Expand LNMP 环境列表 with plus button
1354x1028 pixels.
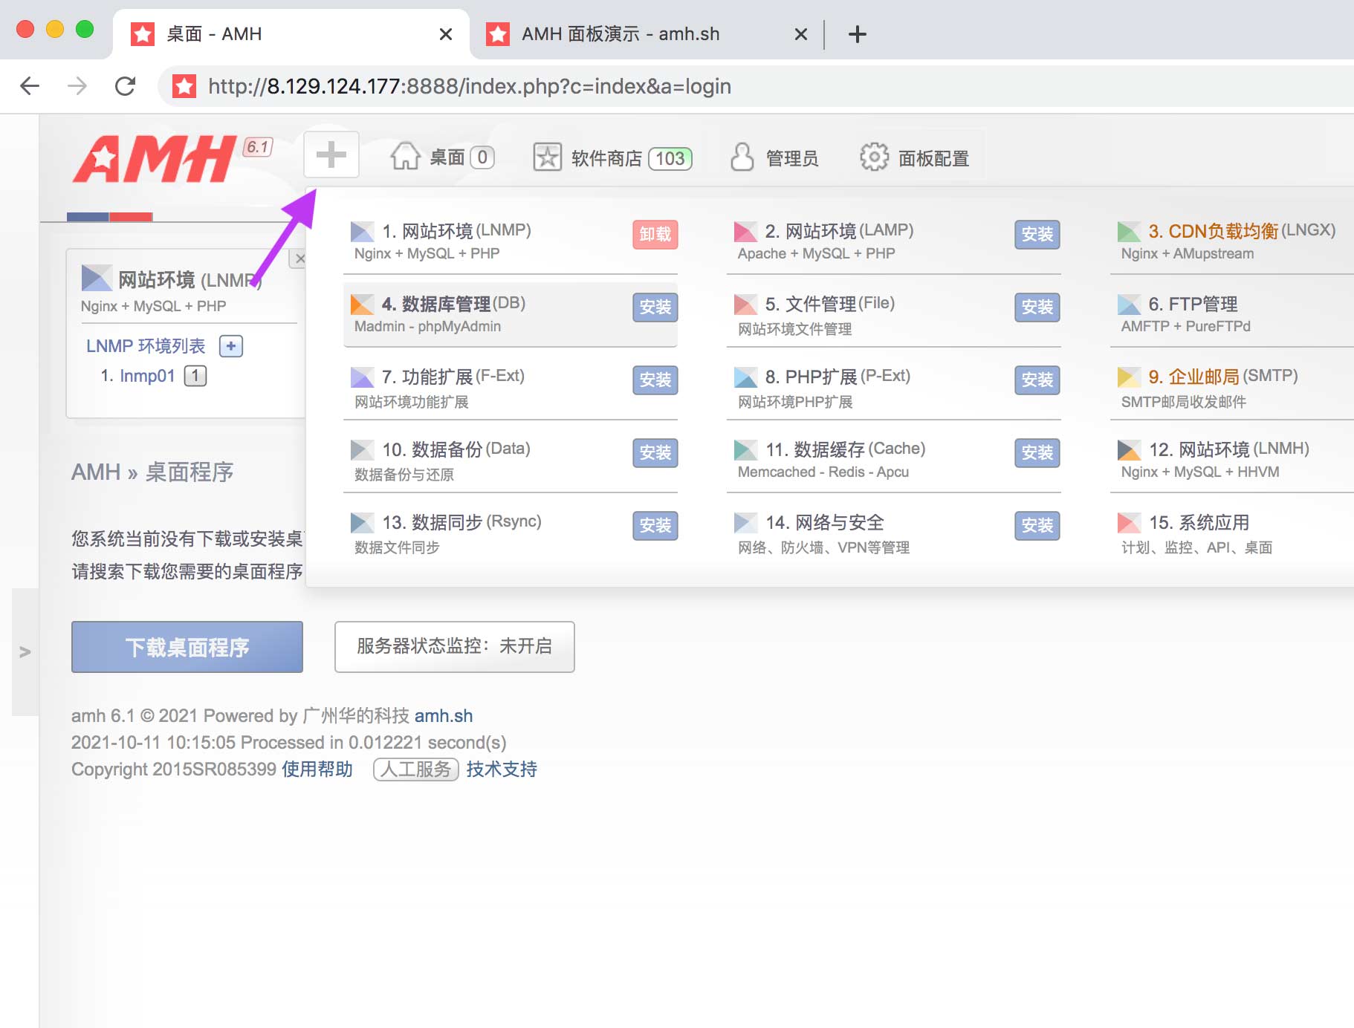click(231, 346)
